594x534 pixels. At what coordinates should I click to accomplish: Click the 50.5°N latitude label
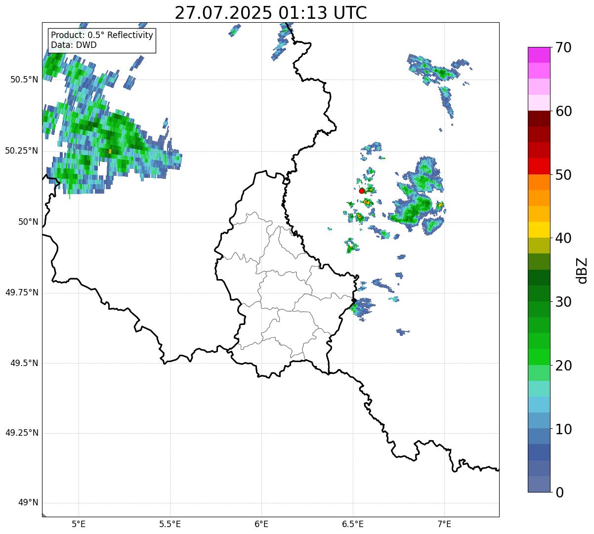[24, 80]
